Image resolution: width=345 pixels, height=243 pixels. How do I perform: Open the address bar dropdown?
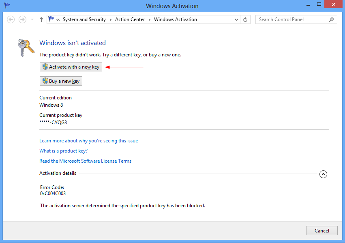[x=236, y=19]
